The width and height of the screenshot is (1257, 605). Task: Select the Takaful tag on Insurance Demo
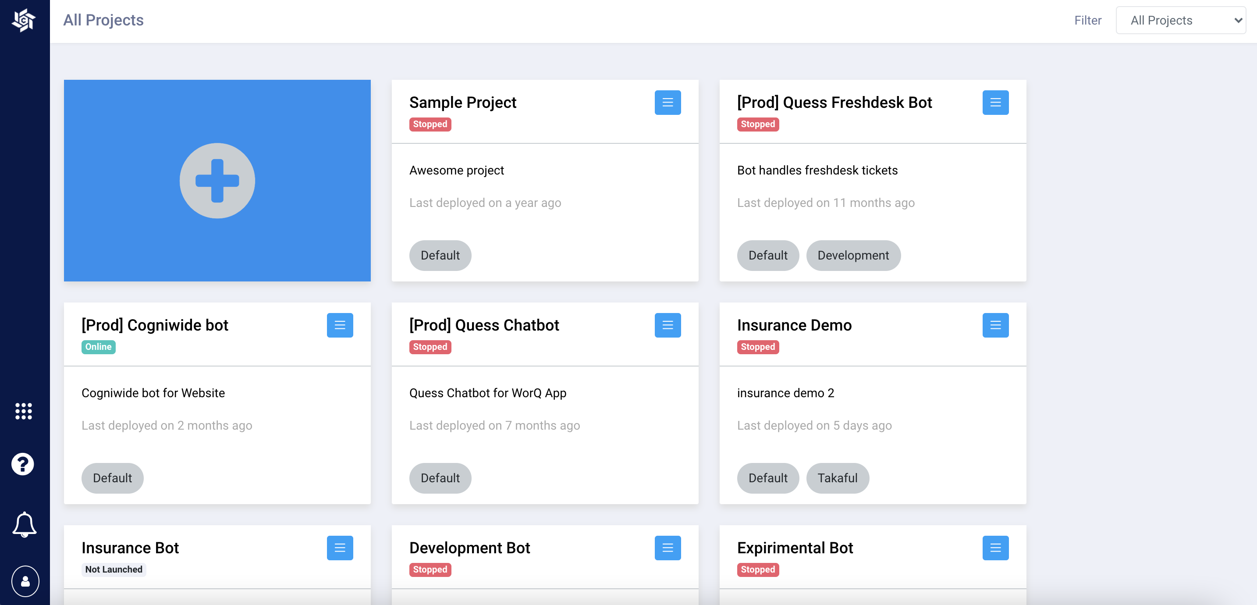pyautogui.click(x=838, y=478)
